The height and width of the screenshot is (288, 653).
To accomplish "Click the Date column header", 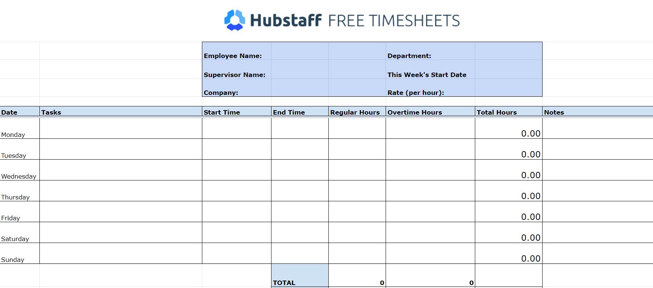I will point(20,112).
